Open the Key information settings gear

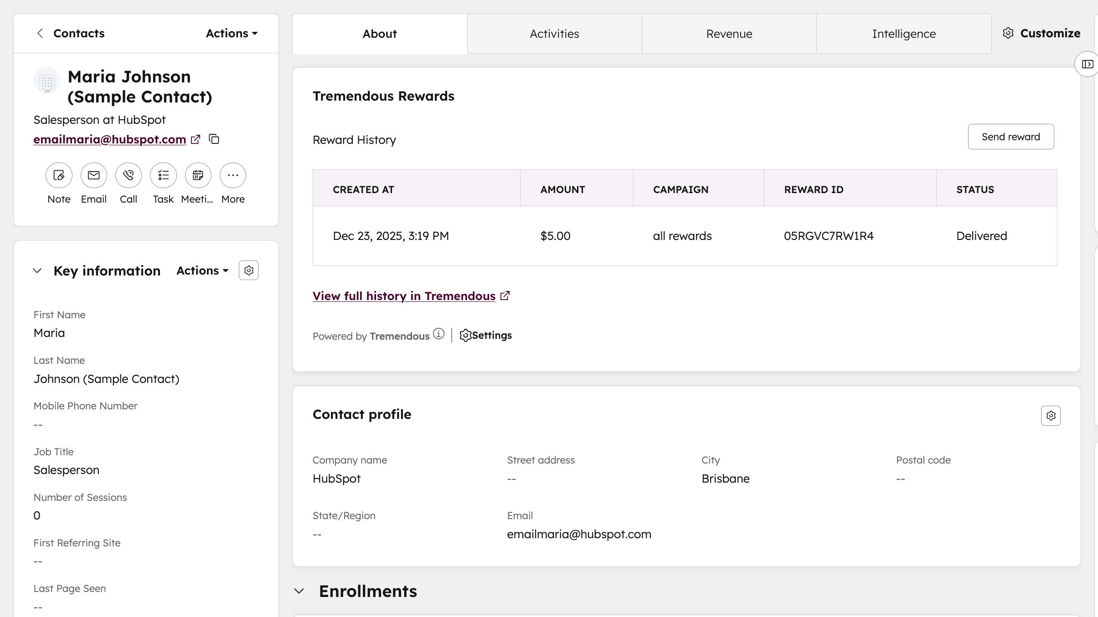pos(248,270)
